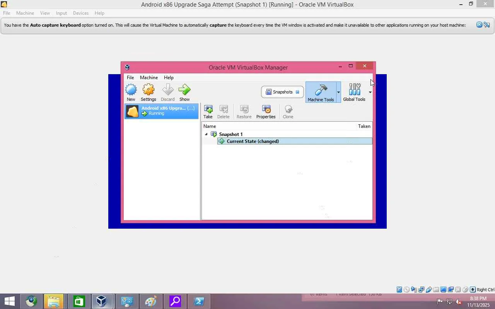The image size is (495, 309).
Task: Open the outer VM window Input menu
Action: (x=61, y=13)
